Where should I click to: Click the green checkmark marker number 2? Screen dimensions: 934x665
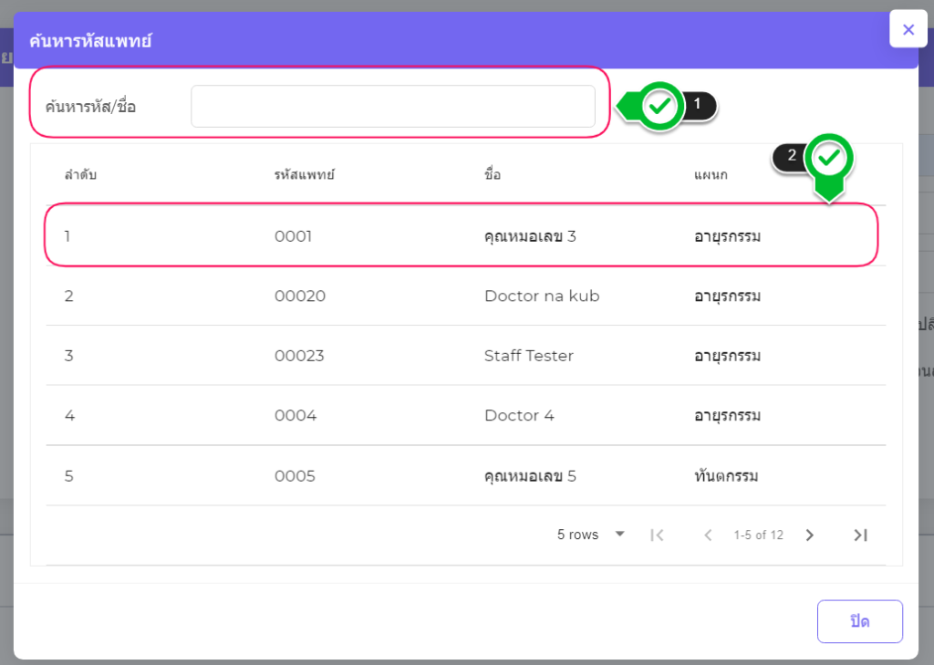pyautogui.click(x=828, y=159)
